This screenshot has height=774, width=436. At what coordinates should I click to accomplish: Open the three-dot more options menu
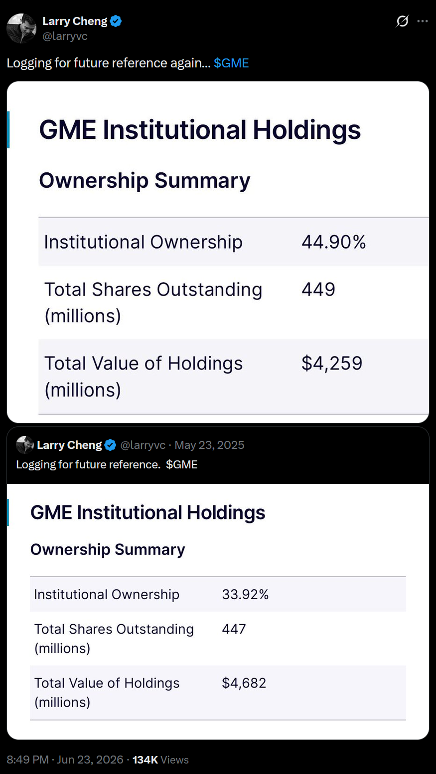click(x=423, y=21)
